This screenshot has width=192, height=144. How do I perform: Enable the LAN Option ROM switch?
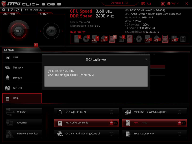[111, 112]
